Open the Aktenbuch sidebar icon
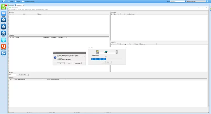This screenshot has height=114, width=211. pyautogui.click(x=4, y=7)
